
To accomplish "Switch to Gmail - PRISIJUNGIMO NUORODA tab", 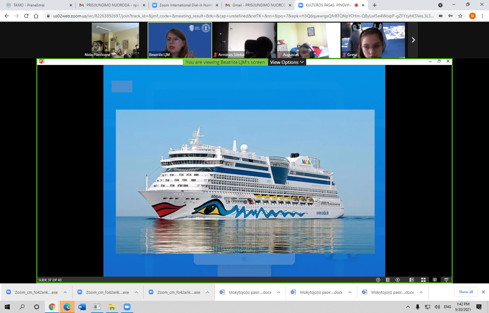I will coord(258,5).
